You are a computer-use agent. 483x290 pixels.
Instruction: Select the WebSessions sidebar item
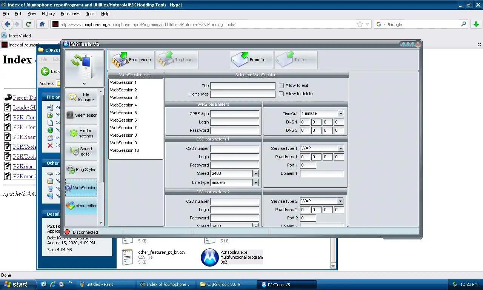(x=81, y=188)
